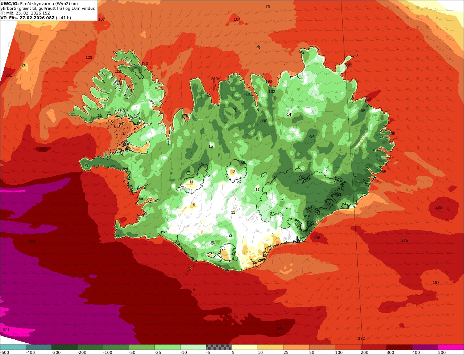Click the 'VT: Fös. 27.02.2026 08Z (+41 h)' line
464x355 pixels.
(36, 18)
